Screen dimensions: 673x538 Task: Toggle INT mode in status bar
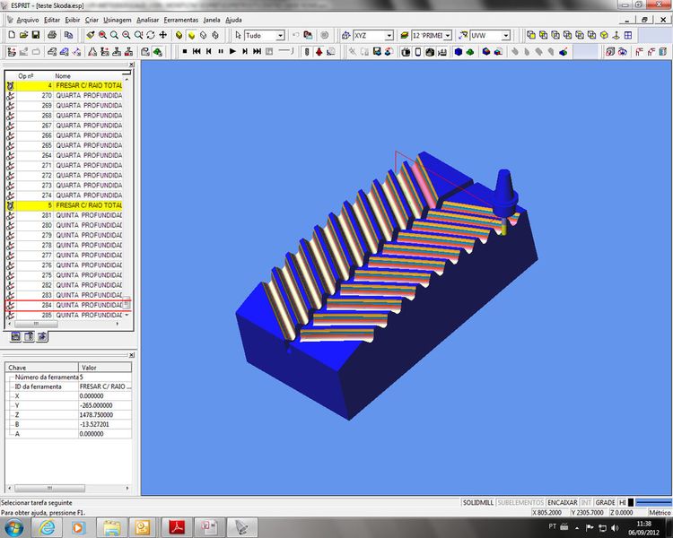coord(586,502)
